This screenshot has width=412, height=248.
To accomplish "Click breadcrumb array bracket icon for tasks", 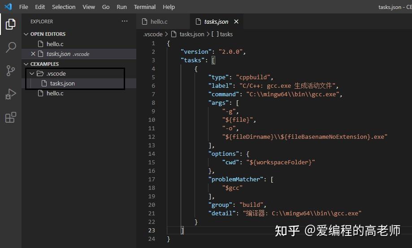I will coord(215,34).
